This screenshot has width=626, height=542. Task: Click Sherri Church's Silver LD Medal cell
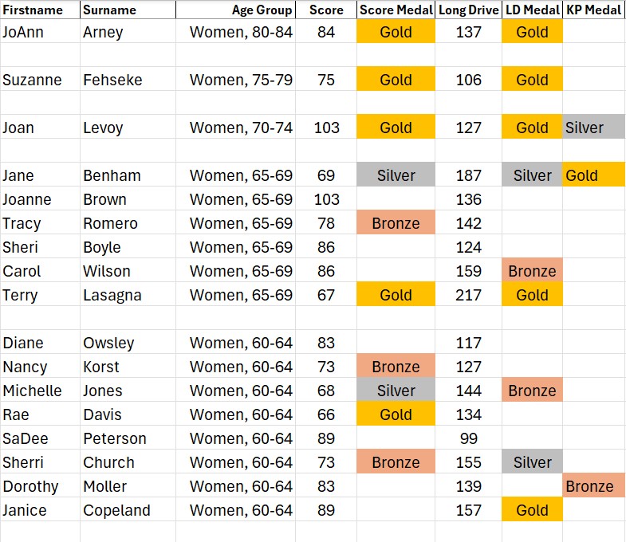tap(532, 462)
